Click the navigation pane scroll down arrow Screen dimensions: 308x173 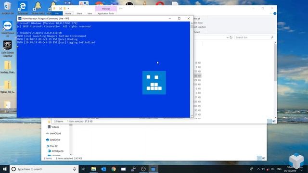click(71, 154)
